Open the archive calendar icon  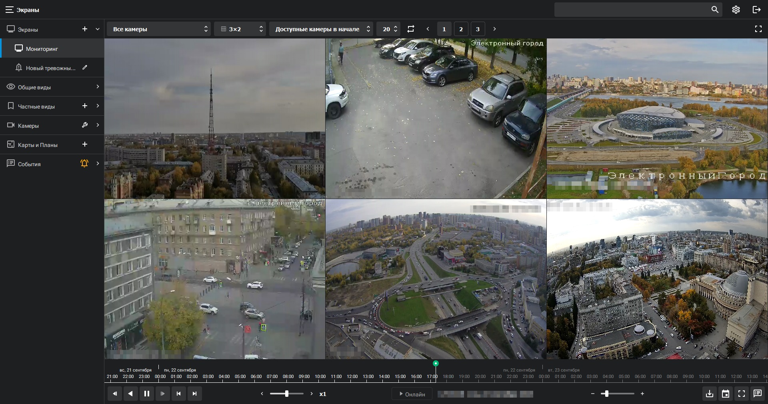[726, 394]
